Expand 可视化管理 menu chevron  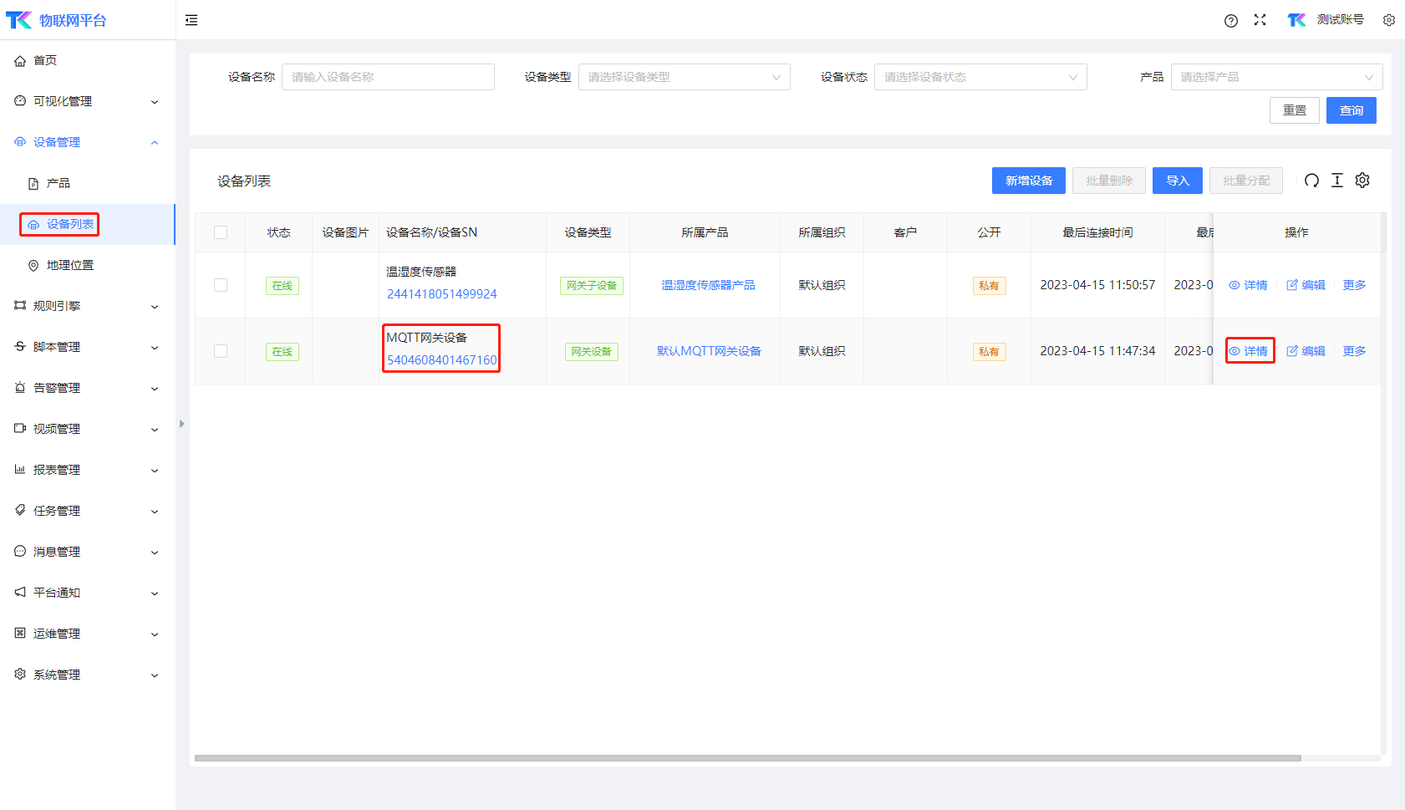155,102
